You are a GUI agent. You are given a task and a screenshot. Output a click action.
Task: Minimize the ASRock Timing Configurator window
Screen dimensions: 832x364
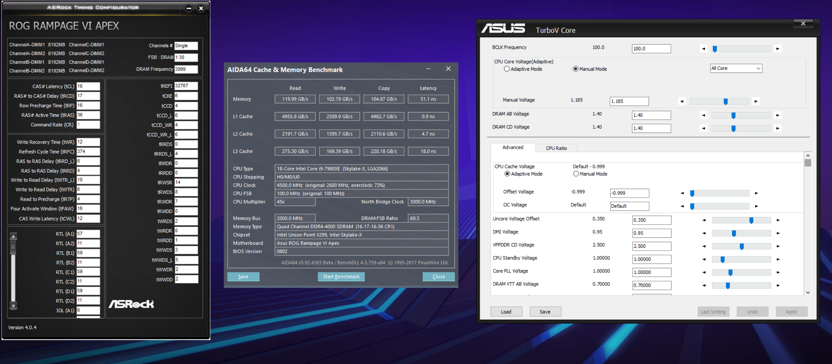[x=189, y=8]
